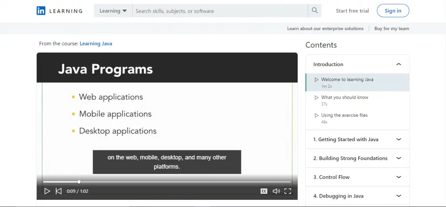Expand the Control Flow section
Image resolution: width=446 pixels, height=207 pixels.
pos(398,177)
